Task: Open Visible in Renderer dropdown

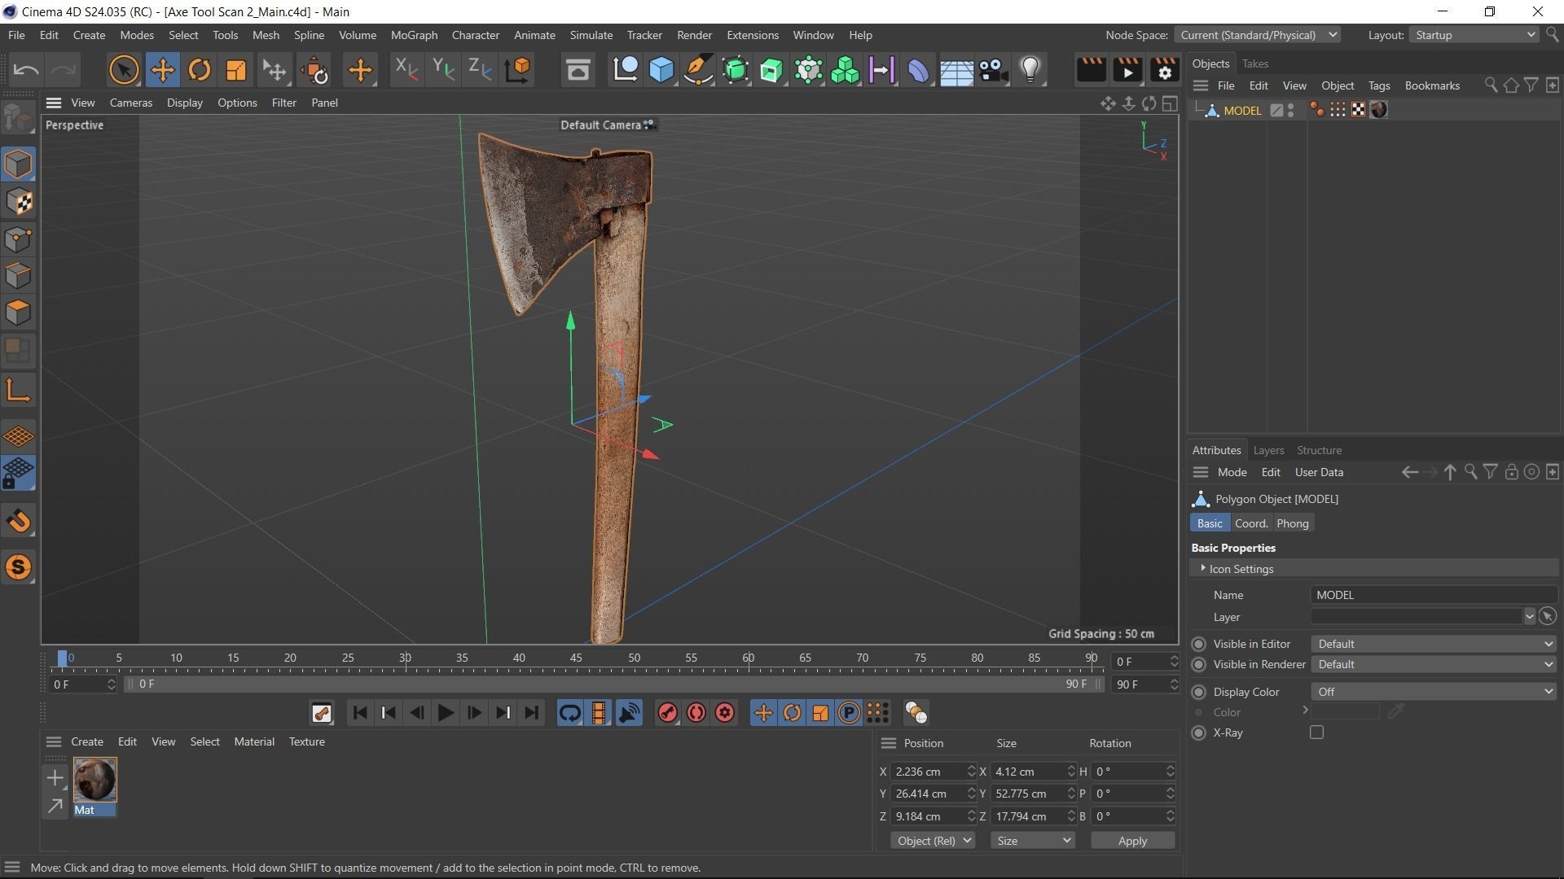Action: pos(1433,664)
